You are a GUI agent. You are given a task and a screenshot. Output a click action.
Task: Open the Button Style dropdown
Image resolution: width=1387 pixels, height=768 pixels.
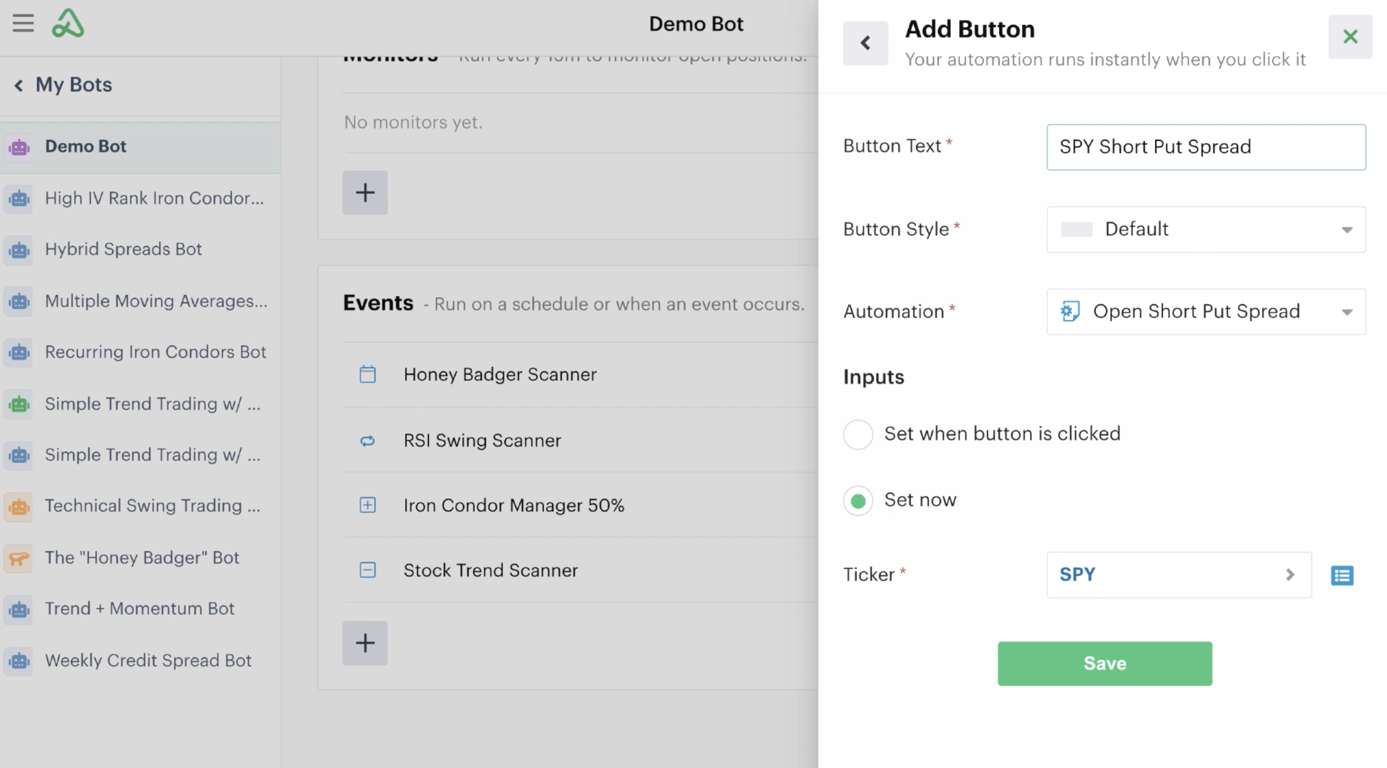click(1206, 230)
